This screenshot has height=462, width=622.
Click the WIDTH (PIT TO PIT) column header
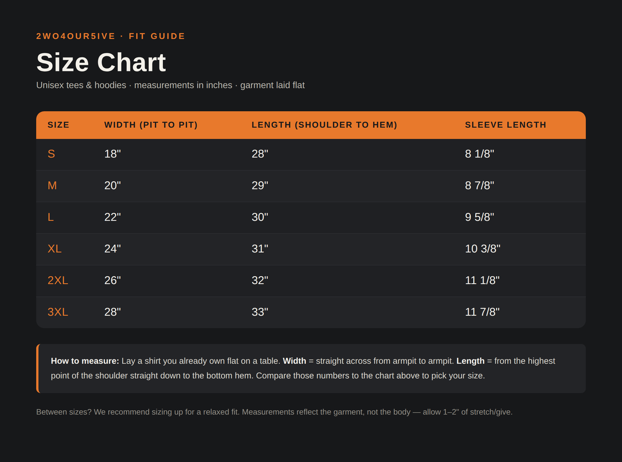click(x=151, y=125)
